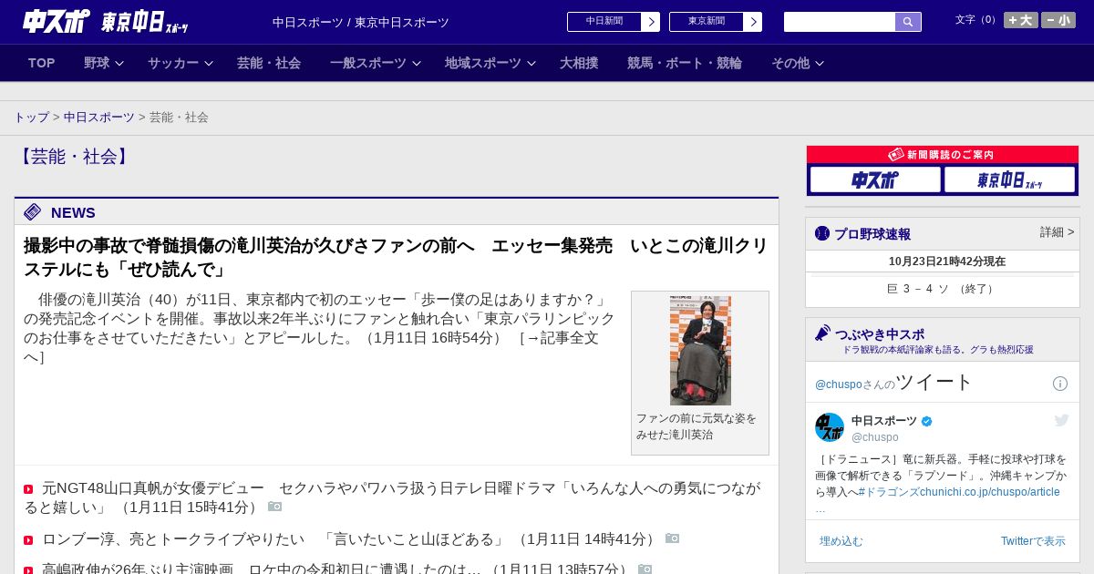Click the NEWS section newspaper icon
The width and height of the screenshot is (1094, 574).
point(33,212)
